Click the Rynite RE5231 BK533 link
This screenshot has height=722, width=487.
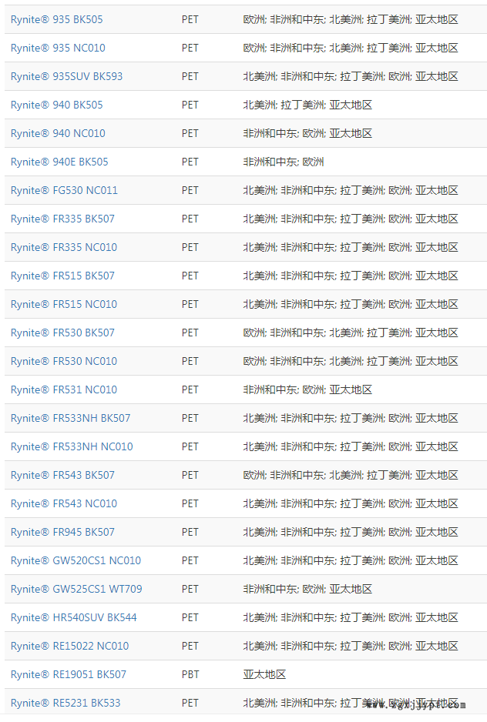pos(65,703)
